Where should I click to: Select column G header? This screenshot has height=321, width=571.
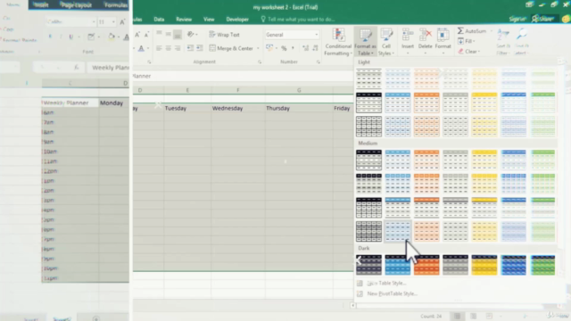(x=299, y=90)
